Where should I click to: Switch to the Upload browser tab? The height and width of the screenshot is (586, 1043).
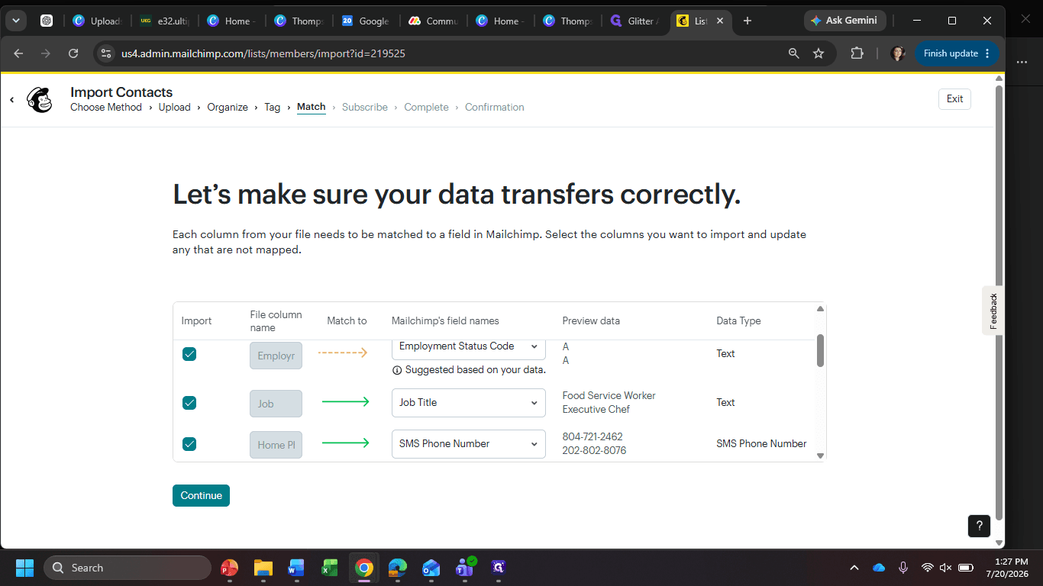[98, 21]
